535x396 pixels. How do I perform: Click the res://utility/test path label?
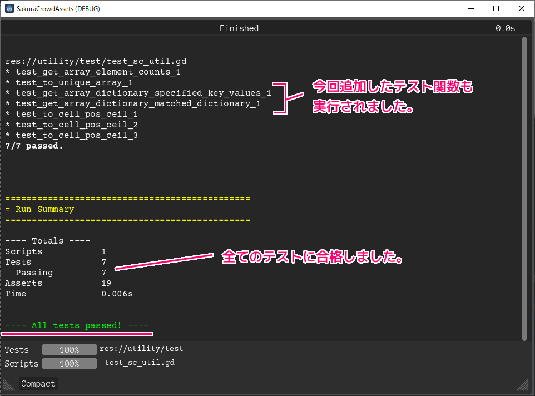point(141,348)
